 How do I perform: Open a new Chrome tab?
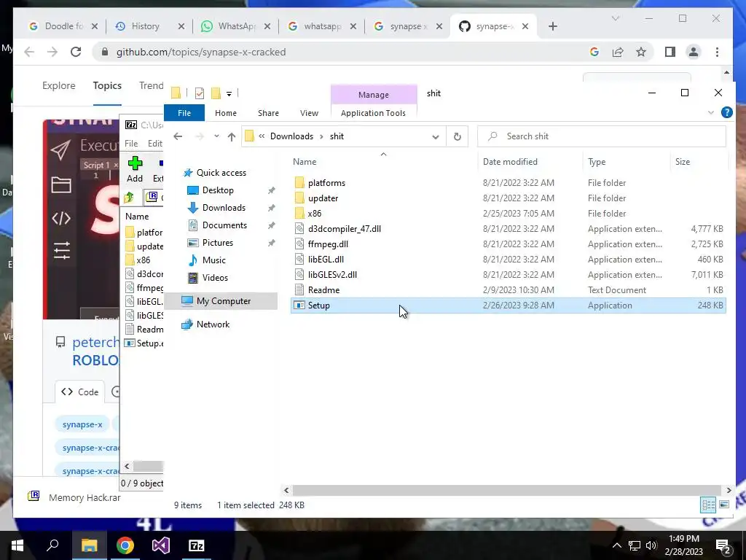(552, 26)
